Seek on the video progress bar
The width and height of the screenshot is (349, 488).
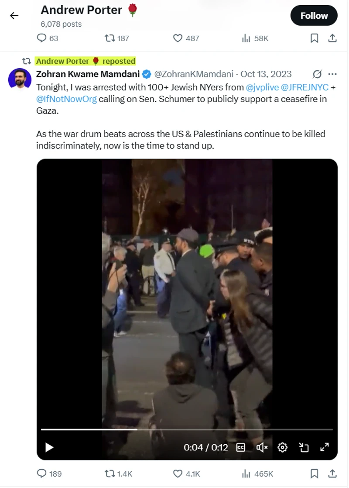(x=187, y=429)
